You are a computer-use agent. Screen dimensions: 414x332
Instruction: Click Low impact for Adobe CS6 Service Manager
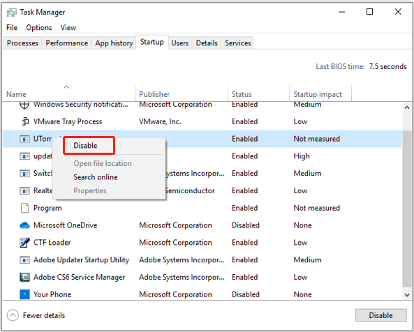point(300,277)
